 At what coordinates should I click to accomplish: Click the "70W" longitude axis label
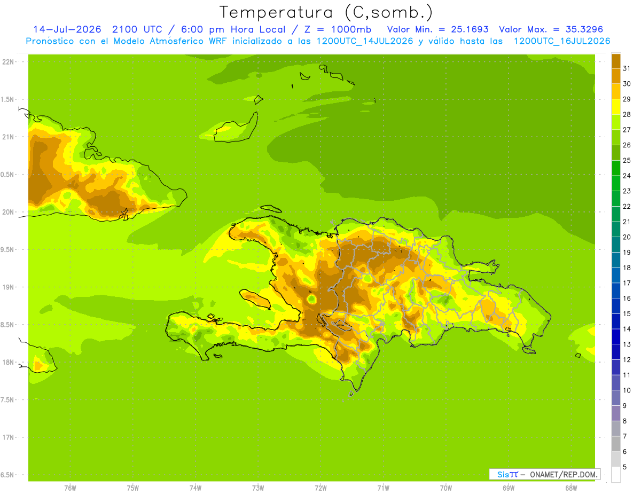tap(445, 488)
